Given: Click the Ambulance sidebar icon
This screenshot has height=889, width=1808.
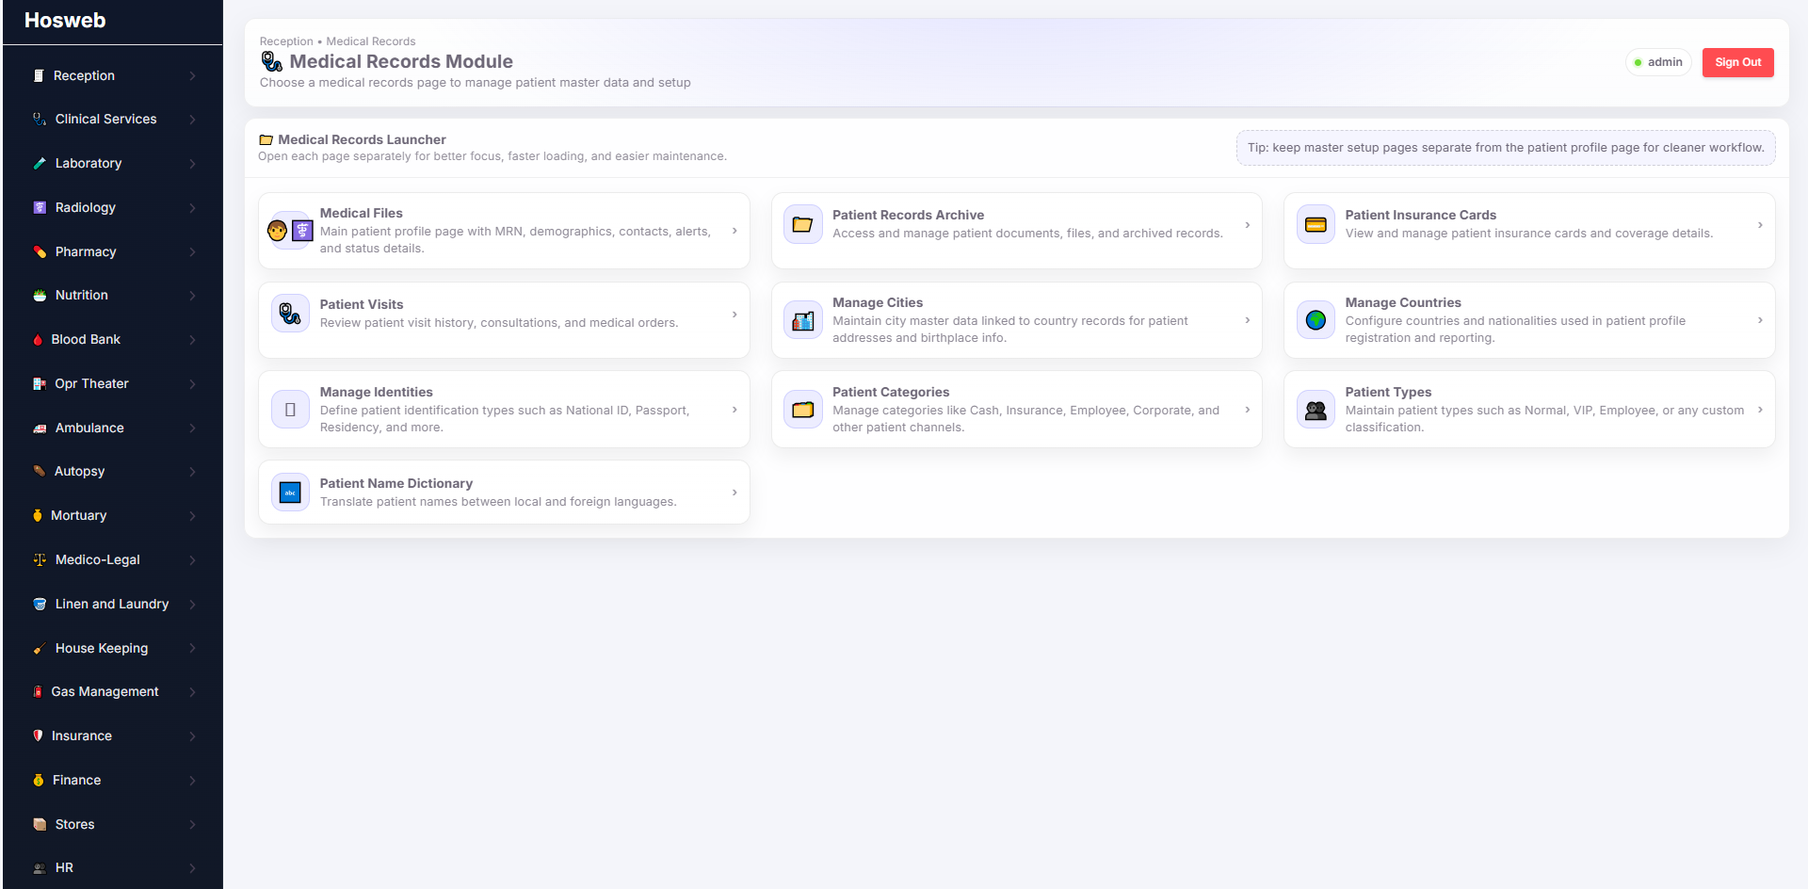Looking at the screenshot, I should tap(40, 428).
